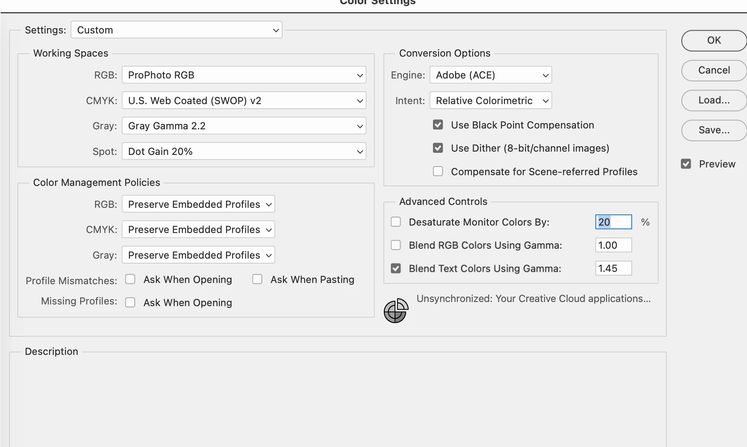747x447 pixels.
Task: Enable Ask When Pasting for mismatches
Action: pyautogui.click(x=257, y=279)
